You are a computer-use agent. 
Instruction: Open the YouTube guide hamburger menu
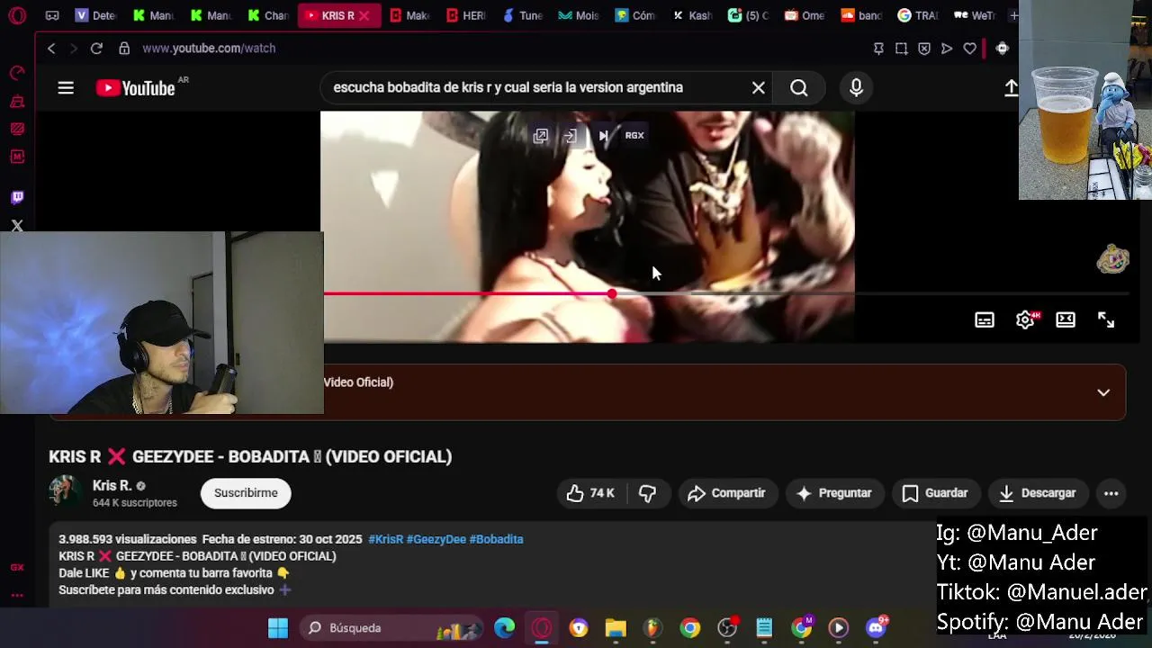pyautogui.click(x=66, y=88)
